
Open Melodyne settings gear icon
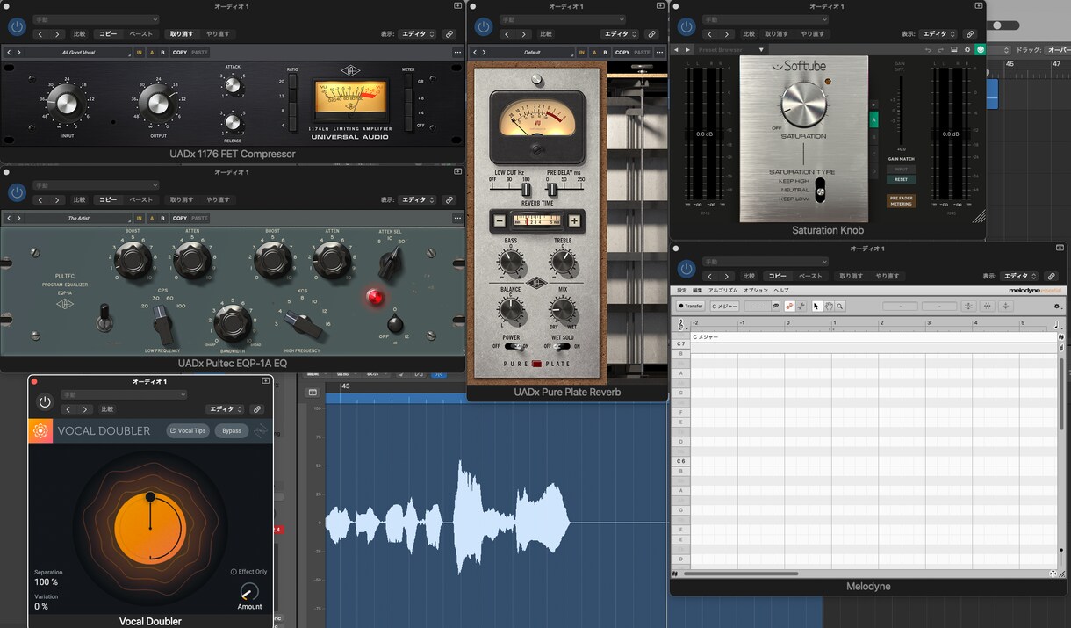1057,306
